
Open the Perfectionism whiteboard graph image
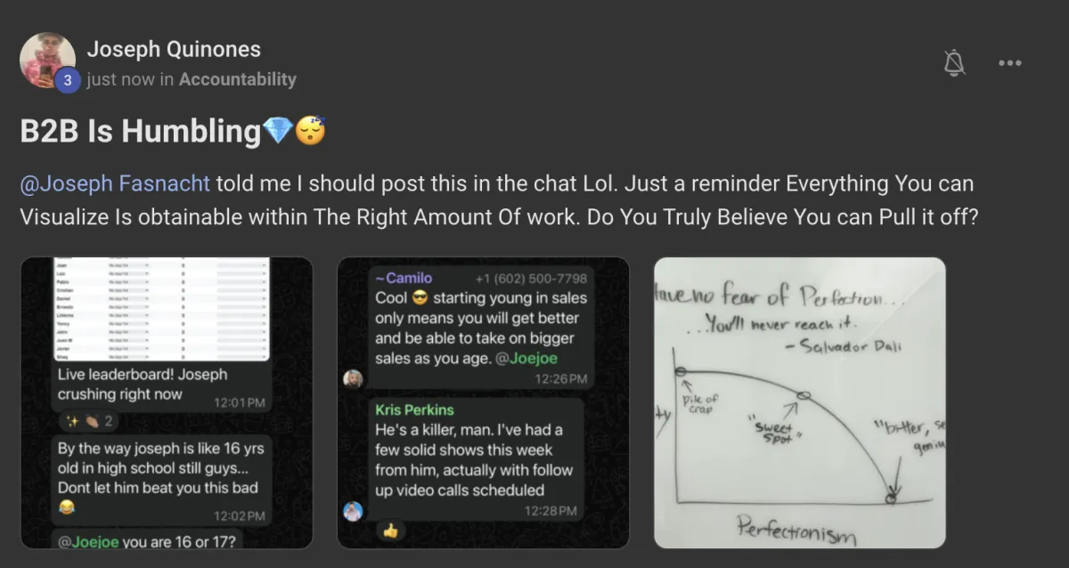coord(800,402)
